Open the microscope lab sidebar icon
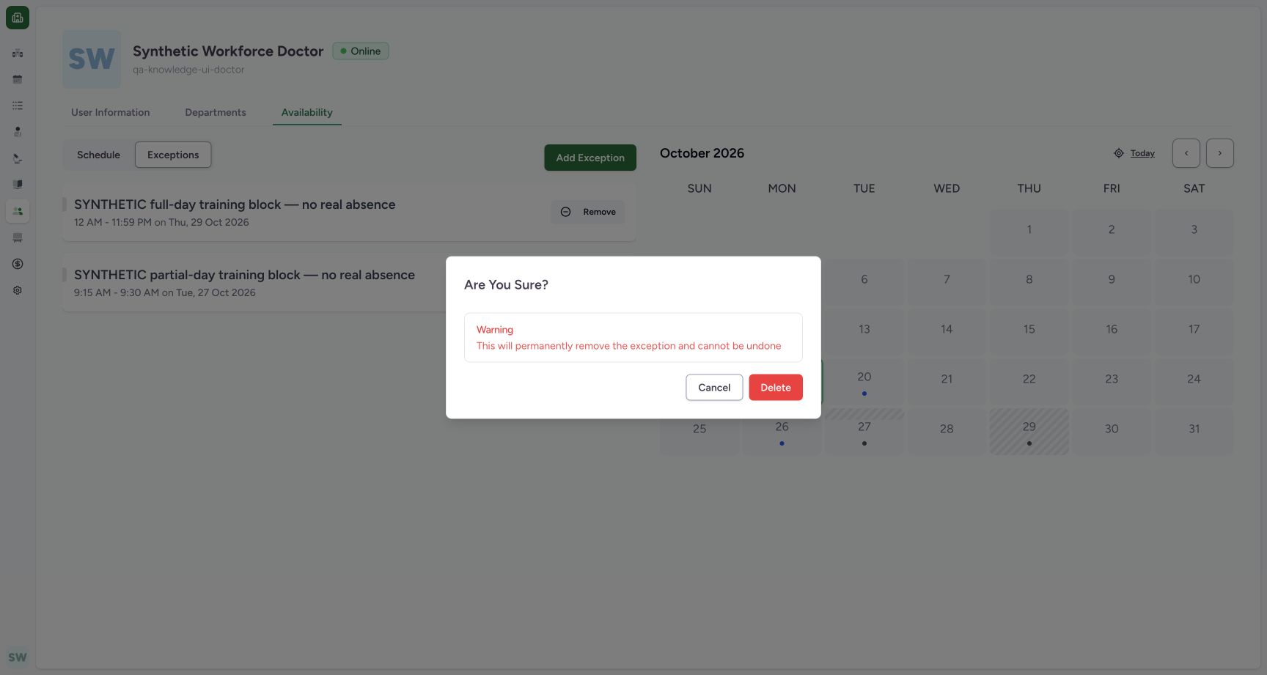1267x675 pixels. (x=18, y=158)
